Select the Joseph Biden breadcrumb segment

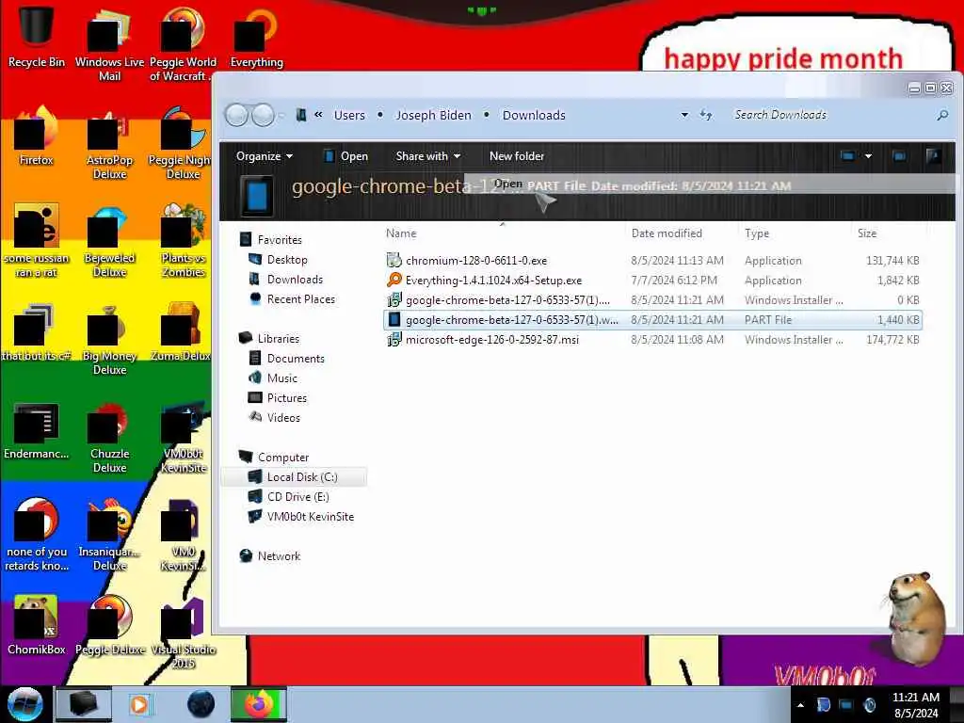(433, 115)
